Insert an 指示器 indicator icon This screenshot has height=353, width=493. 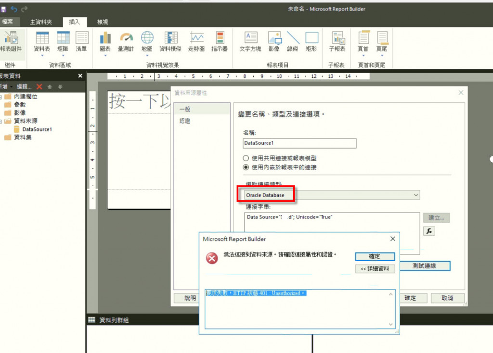220,38
